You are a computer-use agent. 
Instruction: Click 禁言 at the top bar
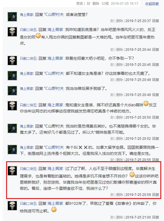[79, 4]
